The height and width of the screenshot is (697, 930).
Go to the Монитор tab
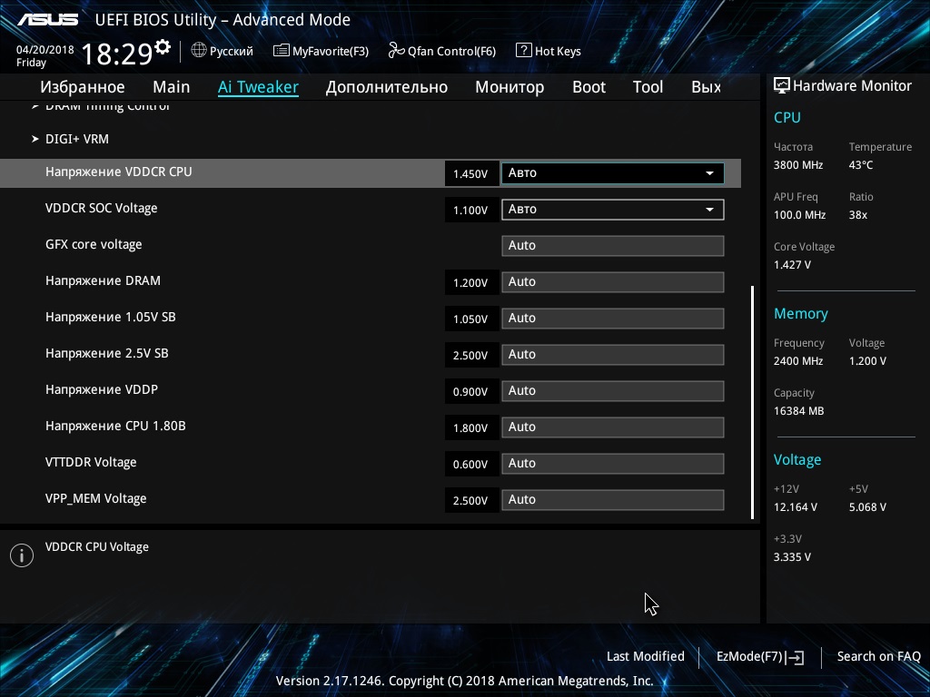click(x=510, y=87)
